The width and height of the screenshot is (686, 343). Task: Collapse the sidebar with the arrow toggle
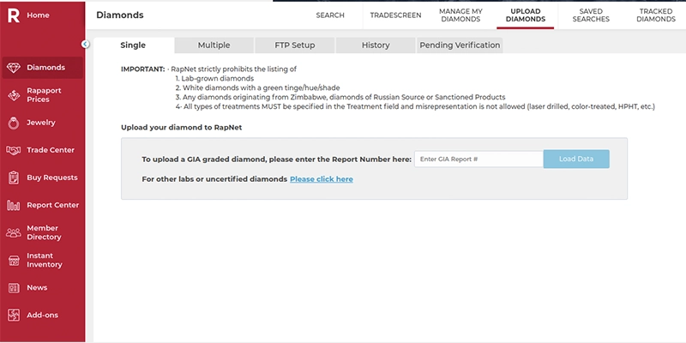point(85,45)
